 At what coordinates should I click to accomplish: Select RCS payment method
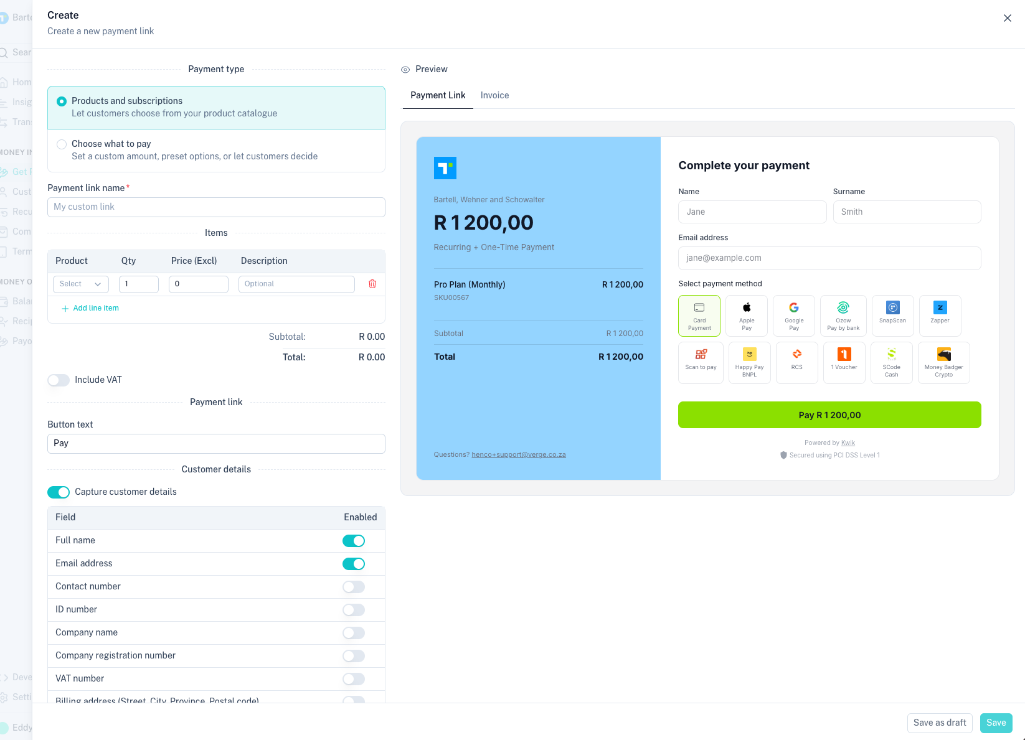click(797, 363)
